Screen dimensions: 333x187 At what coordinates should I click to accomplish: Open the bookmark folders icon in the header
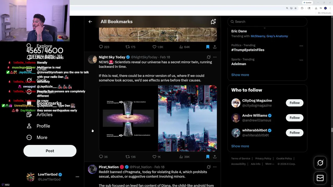213,22
